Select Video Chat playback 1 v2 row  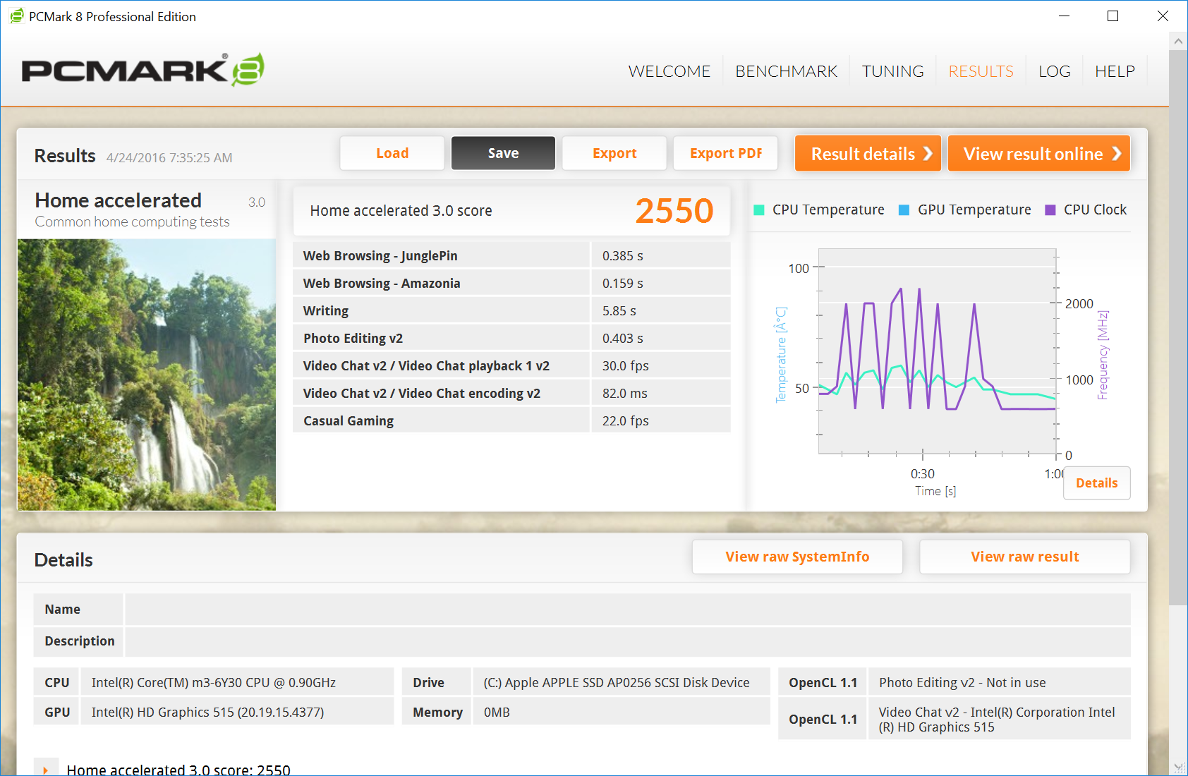tap(511, 365)
